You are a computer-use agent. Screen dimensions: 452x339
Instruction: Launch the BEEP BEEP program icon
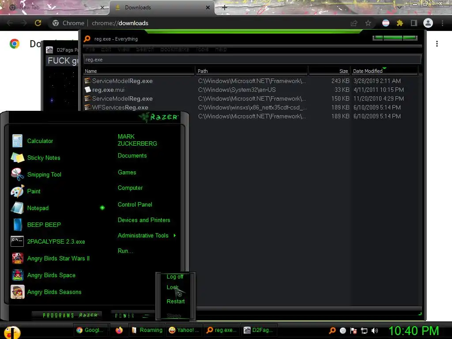17,225
